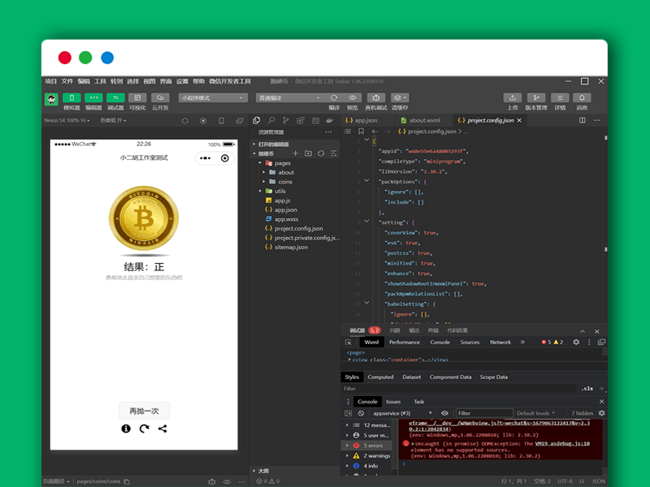Toggle the .cls element classes button
The height and width of the screenshot is (487, 650).
[587, 389]
